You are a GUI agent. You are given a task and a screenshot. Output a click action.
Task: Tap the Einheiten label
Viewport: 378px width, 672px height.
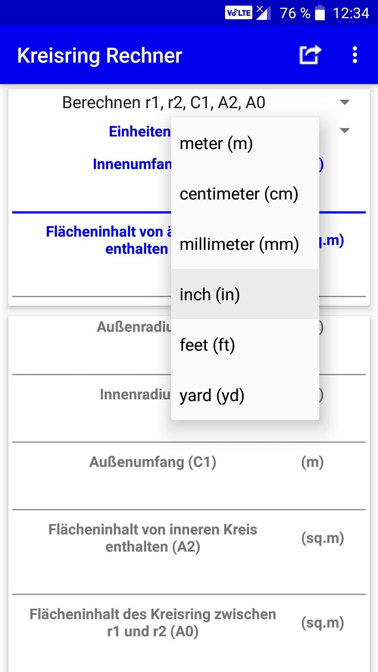[x=140, y=132]
